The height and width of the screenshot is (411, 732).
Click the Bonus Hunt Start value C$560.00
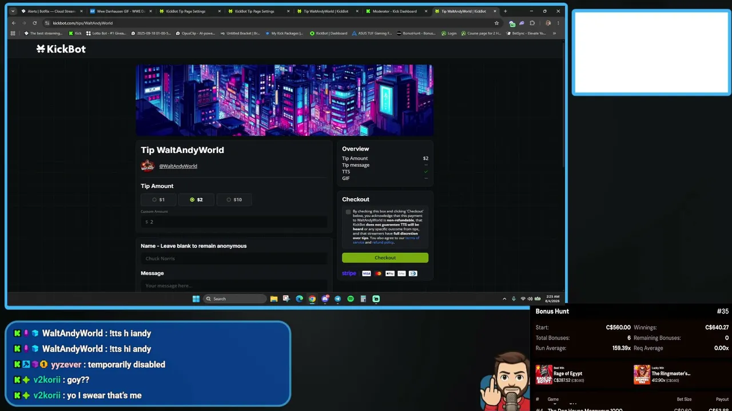pyautogui.click(x=618, y=328)
